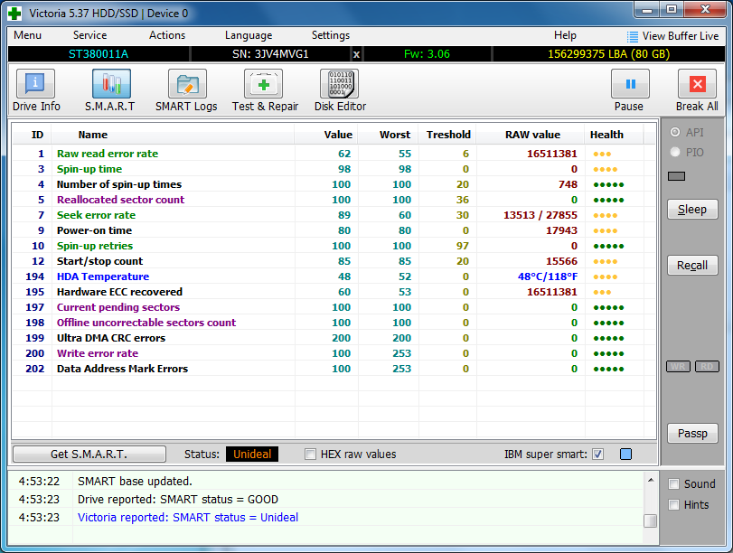The image size is (733, 553).
Task: Open the Disk Editor
Action: coord(340,90)
